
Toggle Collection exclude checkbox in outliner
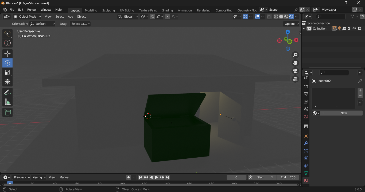click(x=349, y=29)
